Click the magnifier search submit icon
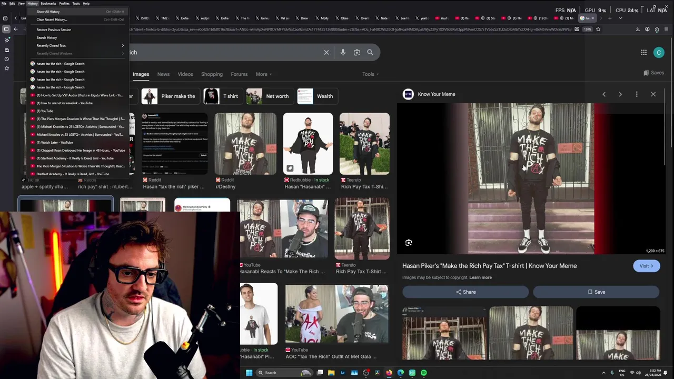 click(370, 52)
